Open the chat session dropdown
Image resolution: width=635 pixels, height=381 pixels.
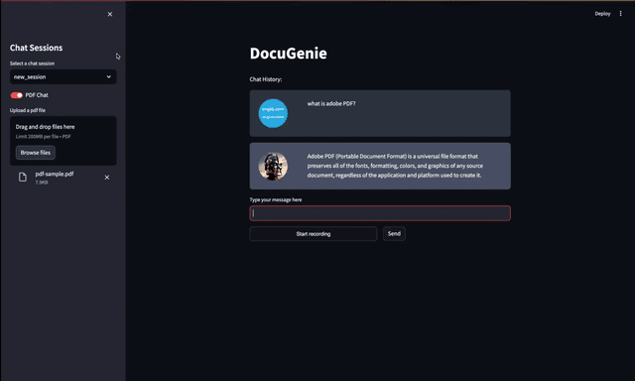(63, 77)
